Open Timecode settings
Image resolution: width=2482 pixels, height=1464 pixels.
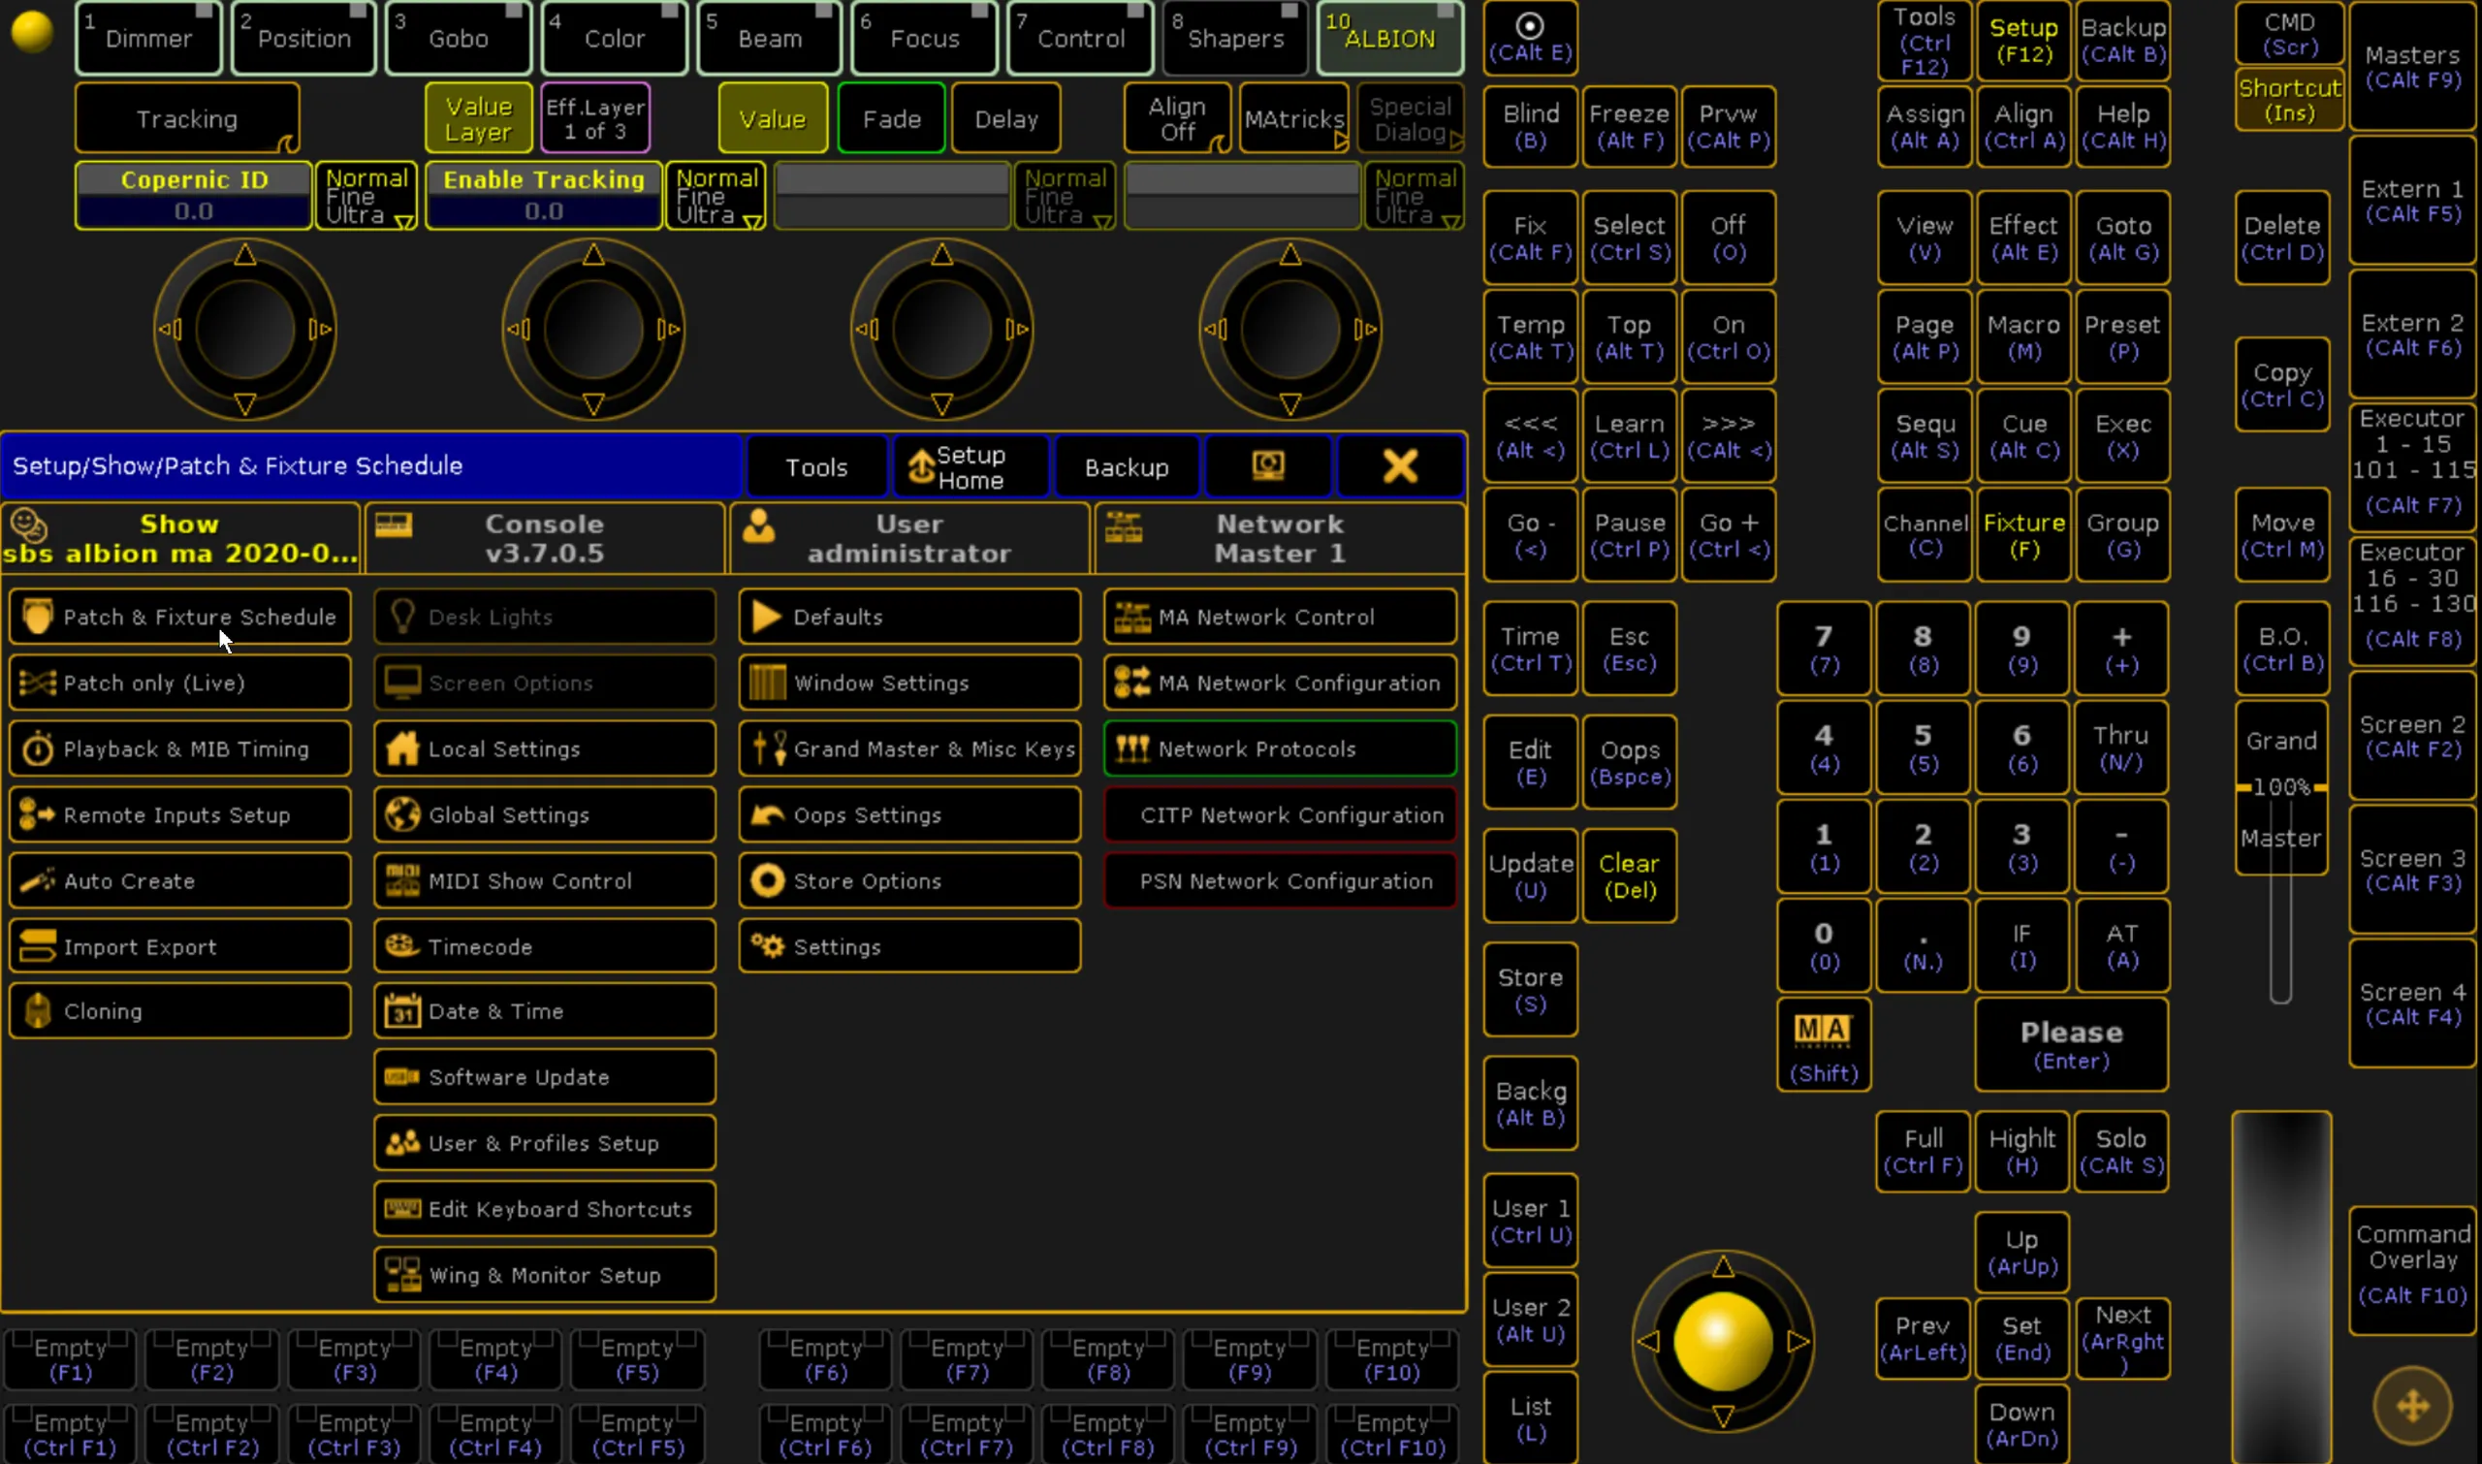click(x=545, y=946)
